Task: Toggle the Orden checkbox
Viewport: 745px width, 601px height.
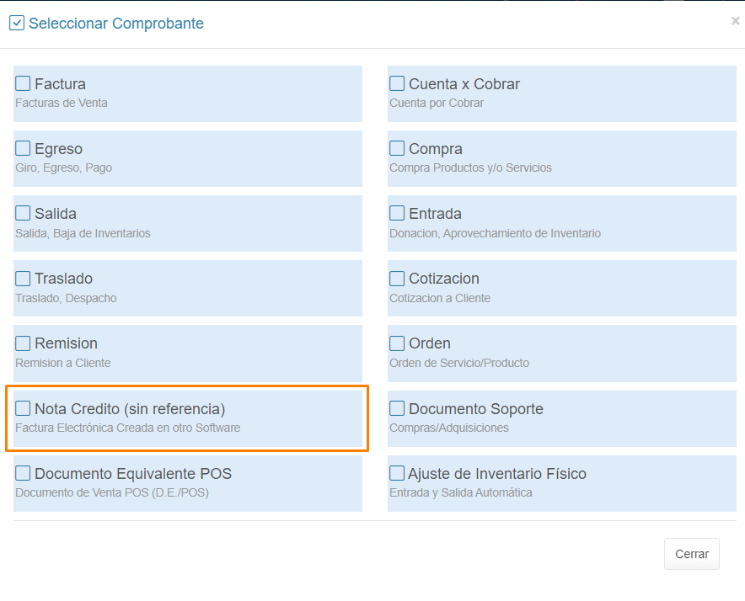Action: tap(397, 343)
